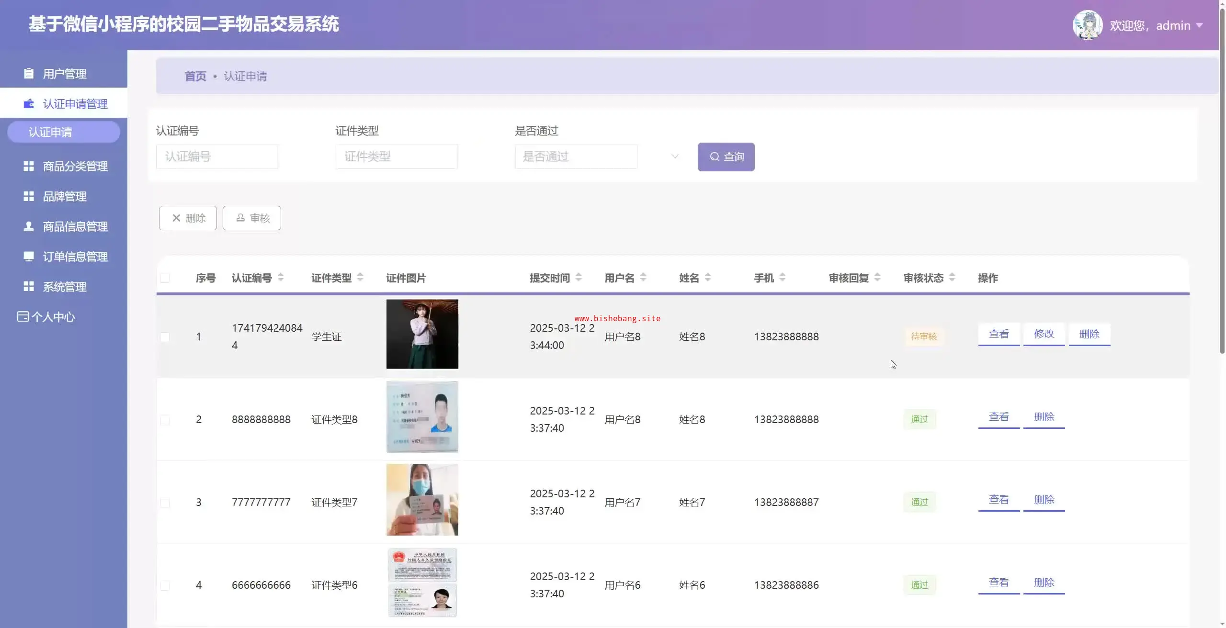This screenshot has height=628, width=1226.
Task: Click the 用户管理 clipboard icon
Action: 29,73
